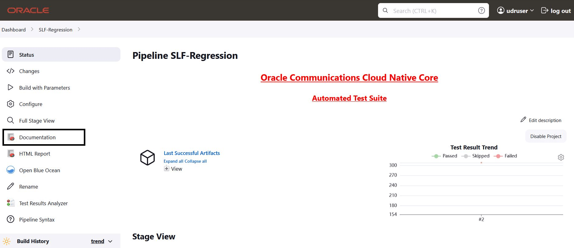Click the Open Blue Ocean icon
This screenshot has width=574, height=248.
(10, 170)
